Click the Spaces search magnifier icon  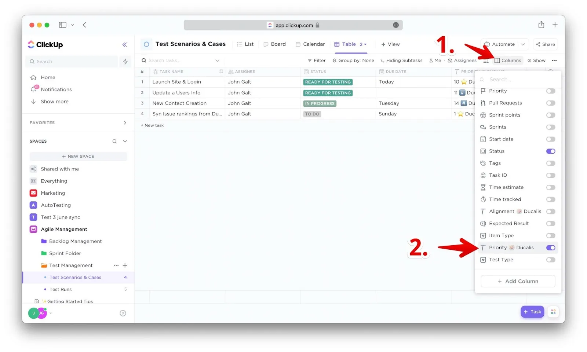[114, 141]
